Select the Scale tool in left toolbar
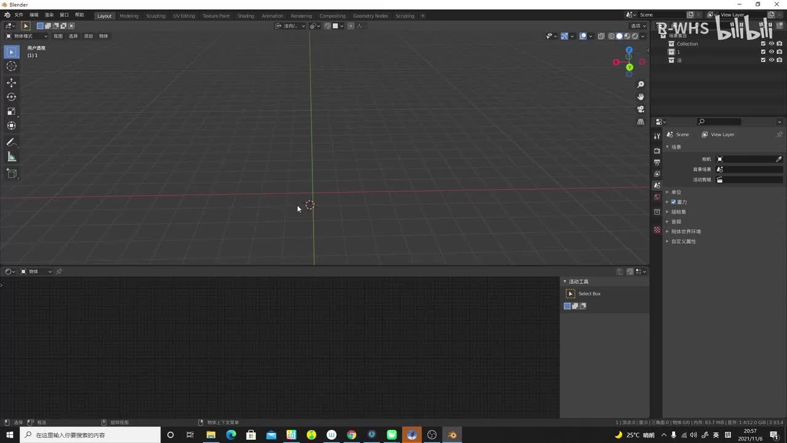The height and width of the screenshot is (443, 787). [11, 111]
